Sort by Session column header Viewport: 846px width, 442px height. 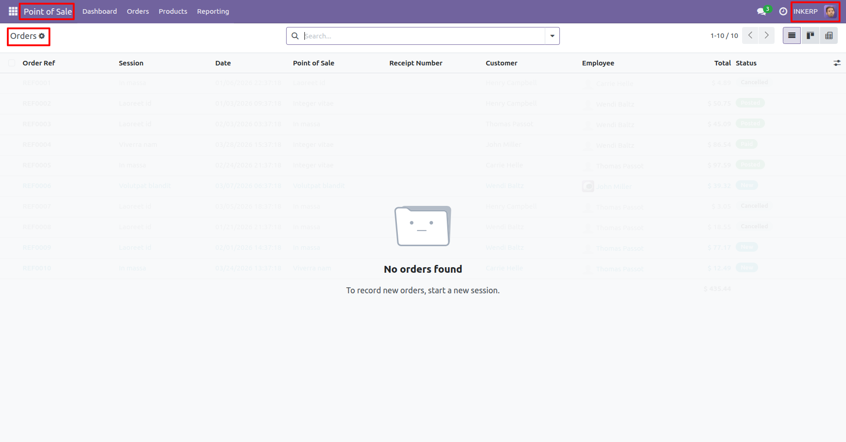click(x=131, y=63)
